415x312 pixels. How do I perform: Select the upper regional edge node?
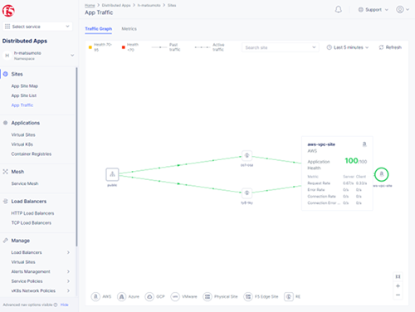247,155
